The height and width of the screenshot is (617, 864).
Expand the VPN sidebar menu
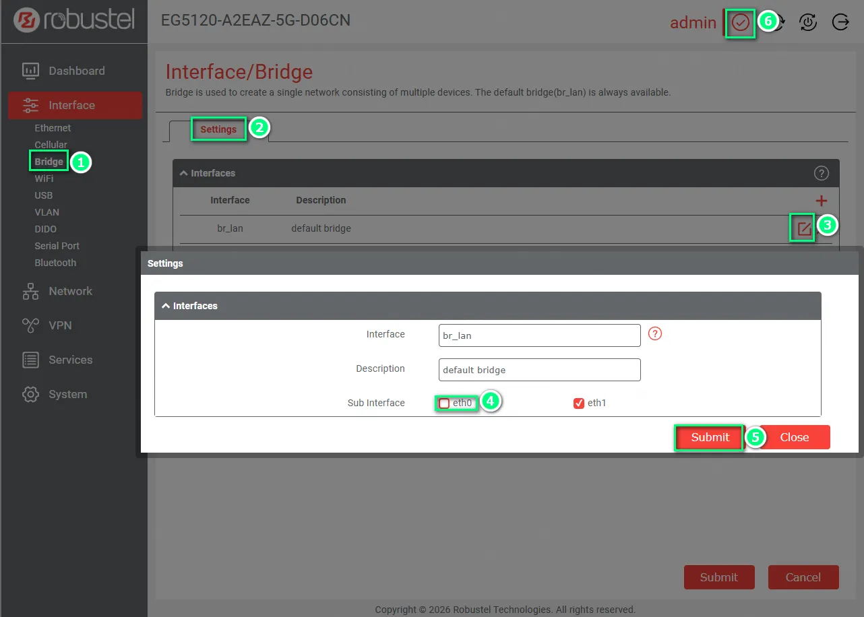coord(60,325)
